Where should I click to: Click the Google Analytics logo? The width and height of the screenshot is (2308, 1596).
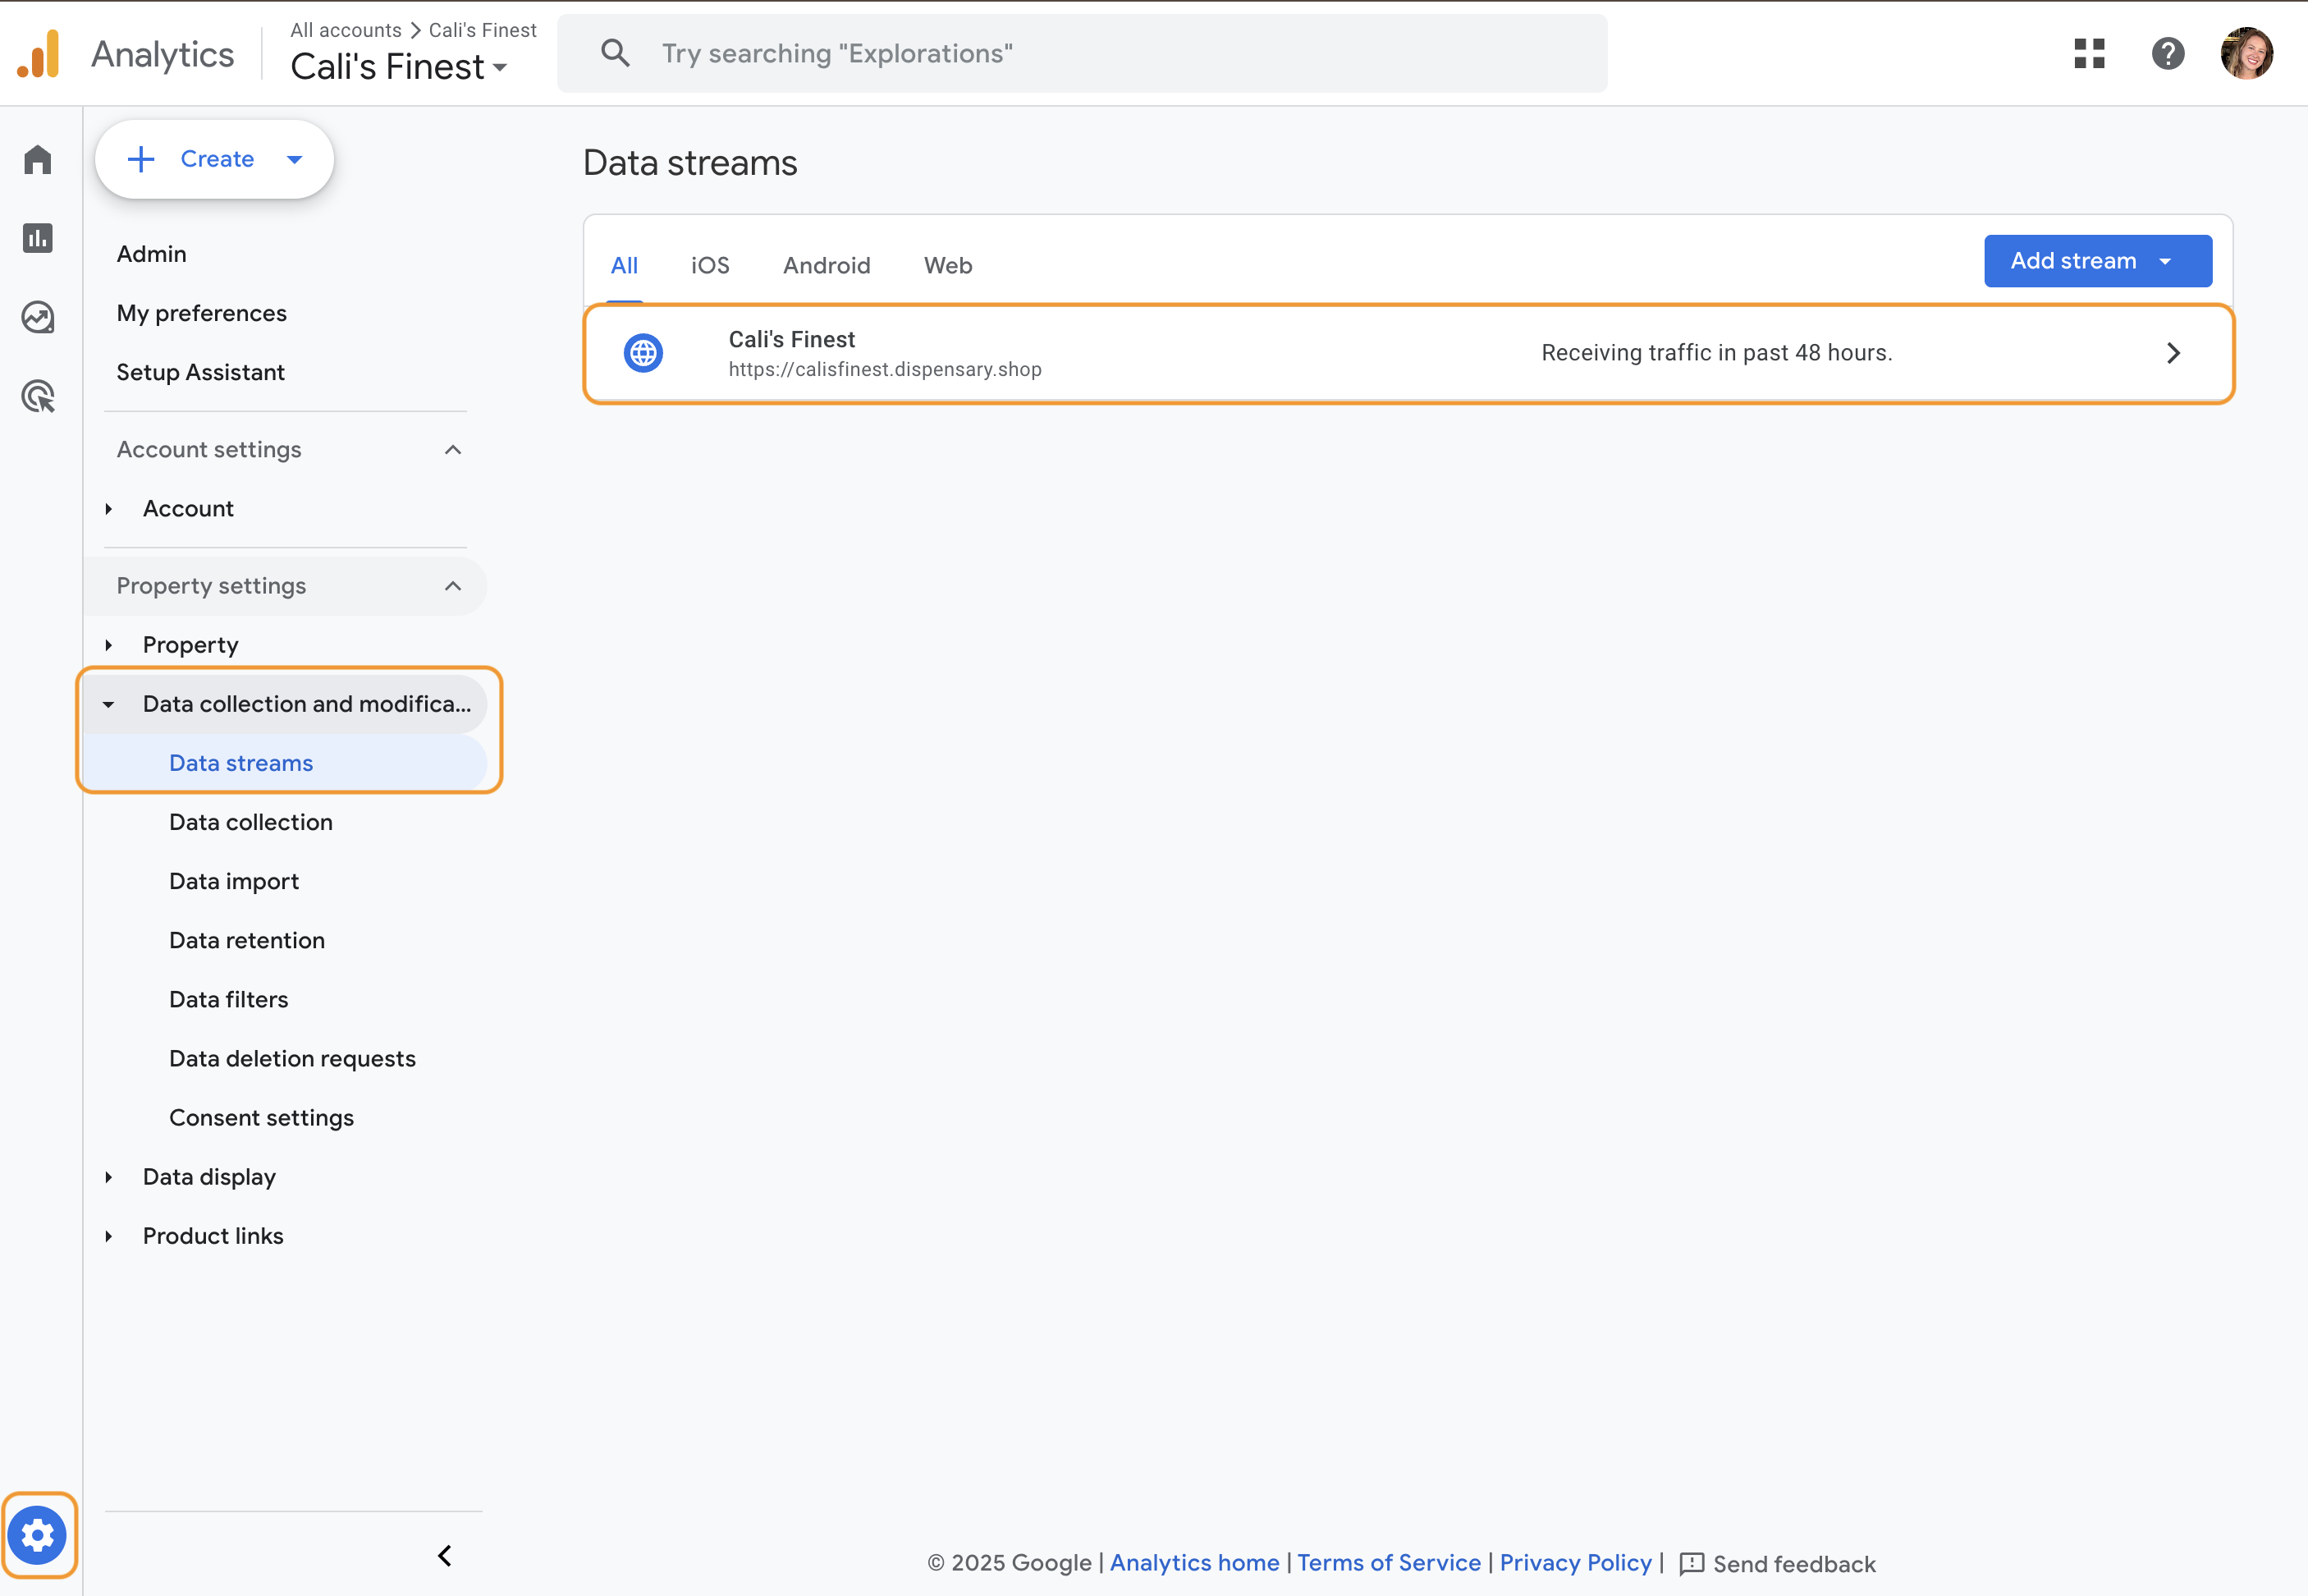tap(38, 54)
